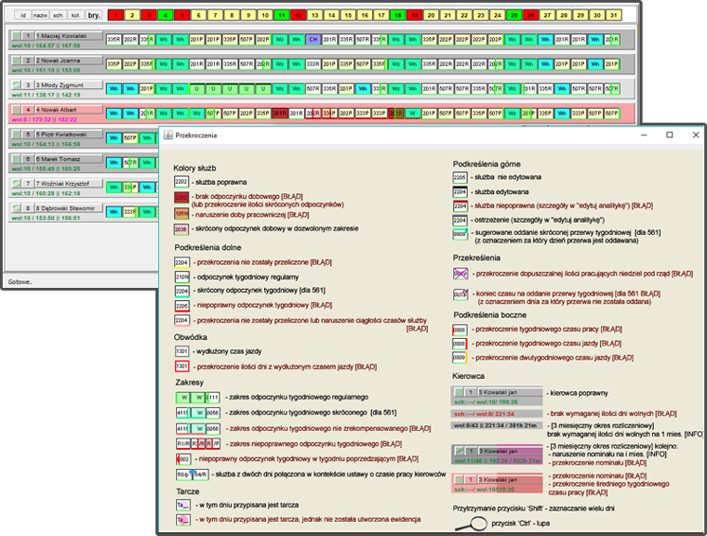Click the 'sugerowane oddanie skróconej przerwy' sample cell
707x536 pixels.
tap(460, 234)
